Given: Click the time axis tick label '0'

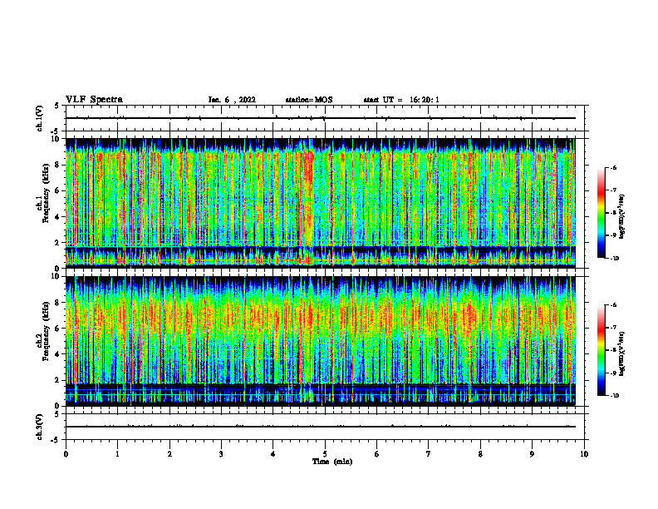Looking at the screenshot, I should tap(66, 454).
